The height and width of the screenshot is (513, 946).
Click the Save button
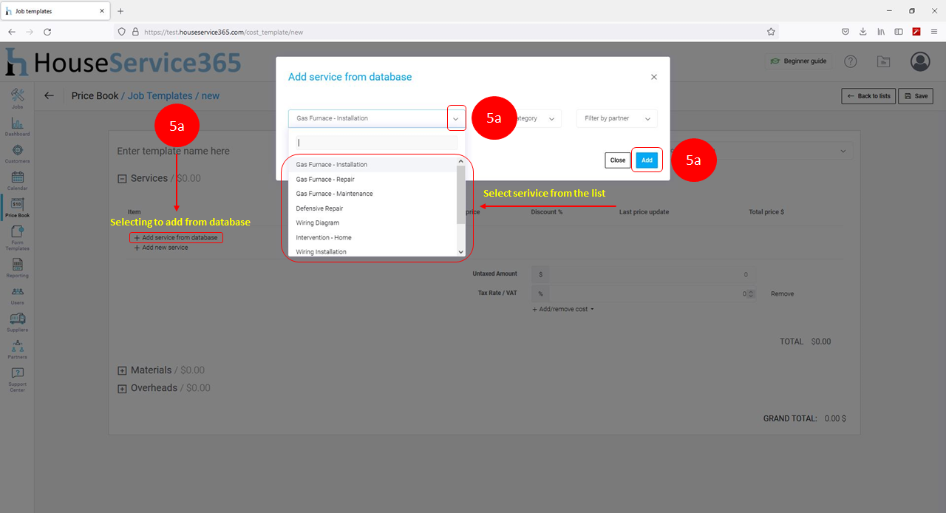(x=915, y=96)
